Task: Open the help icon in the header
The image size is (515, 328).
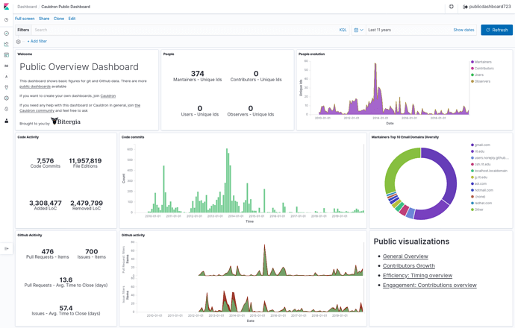Action: (452, 7)
